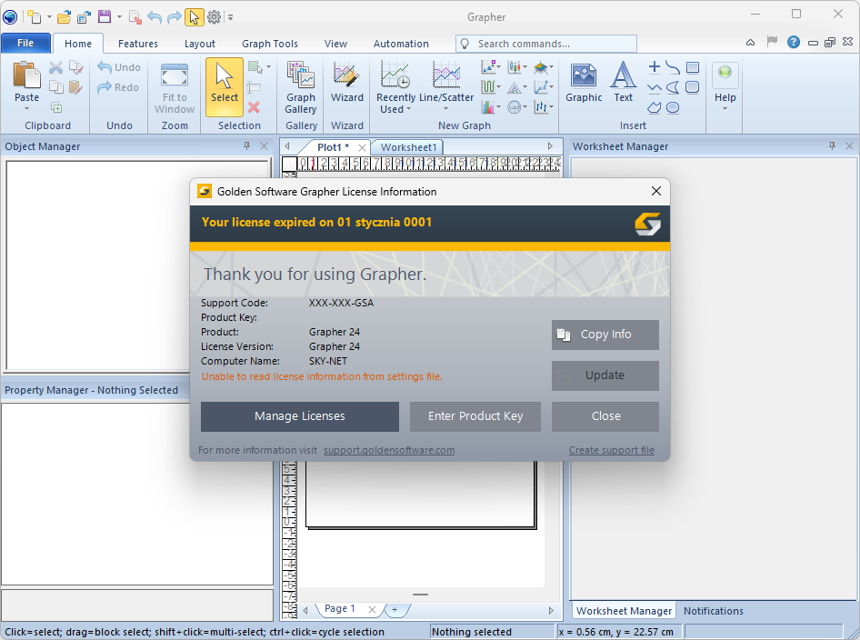860x640 pixels.
Task: Click the Close button in license dialog
Action: click(605, 416)
